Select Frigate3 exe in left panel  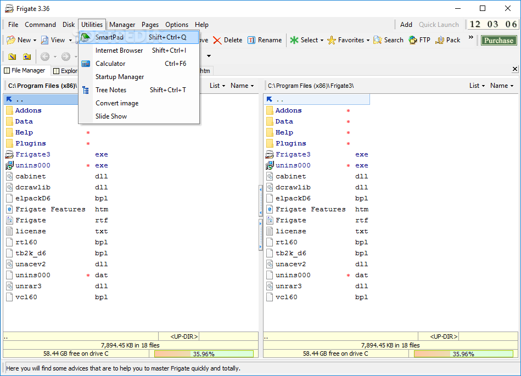tap(57, 154)
